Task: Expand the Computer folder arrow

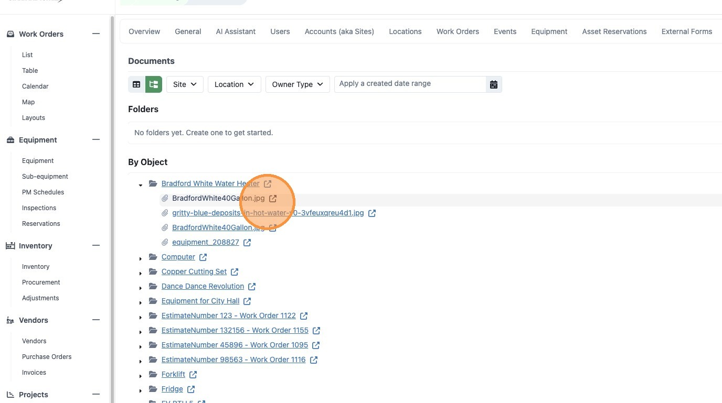Action: [141, 258]
